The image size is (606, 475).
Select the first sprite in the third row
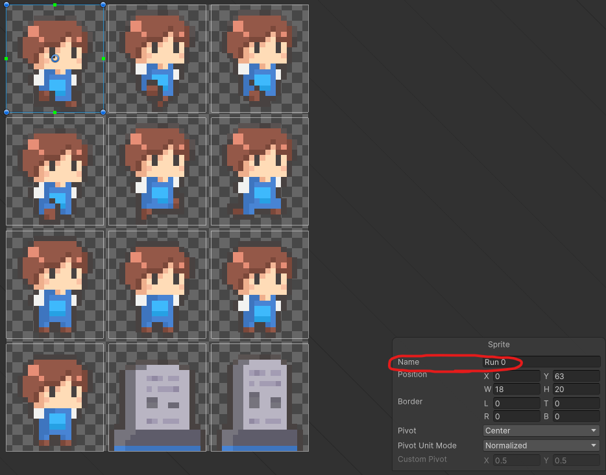tap(55, 284)
